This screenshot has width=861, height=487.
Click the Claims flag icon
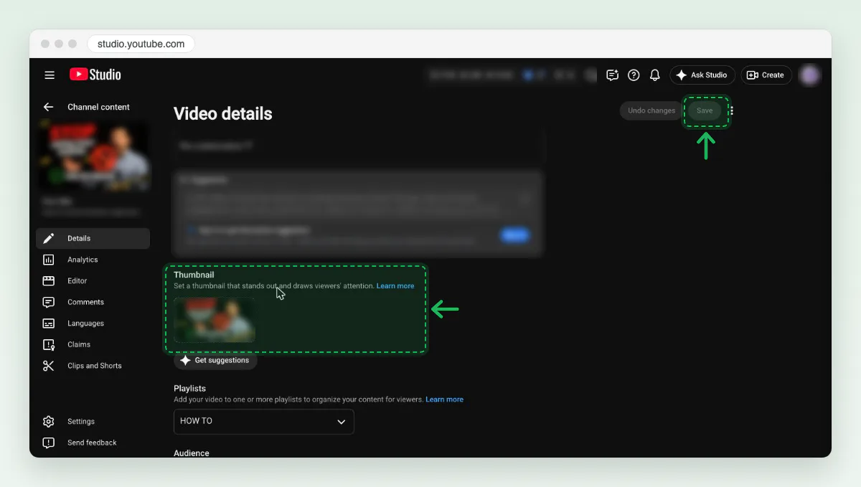click(49, 344)
